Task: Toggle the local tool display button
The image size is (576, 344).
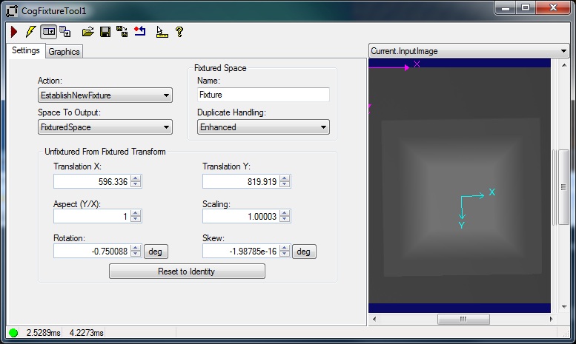Action: [48, 32]
